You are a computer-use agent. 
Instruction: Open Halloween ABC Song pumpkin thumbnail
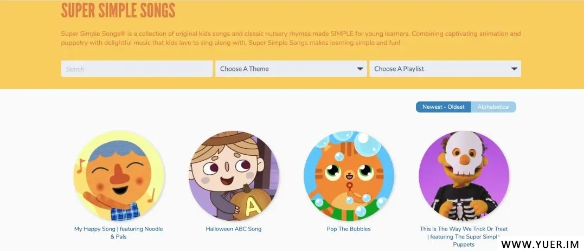234,176
